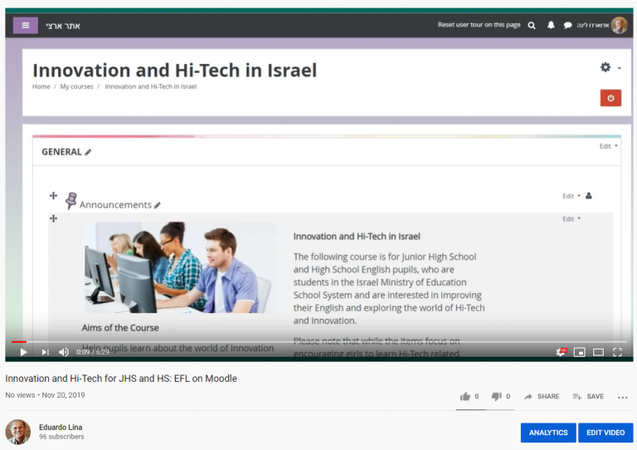637x450 pixels.
Task: Skip to the next video
Action: (x=45, y=352)
